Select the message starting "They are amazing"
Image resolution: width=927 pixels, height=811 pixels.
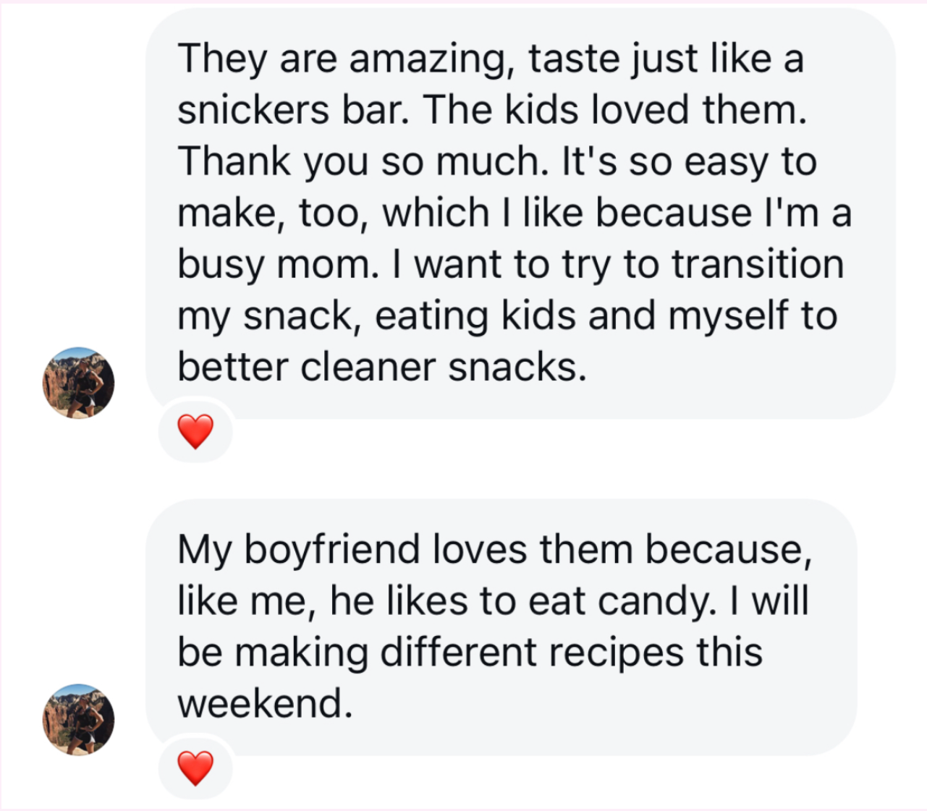tap(520, 213)
